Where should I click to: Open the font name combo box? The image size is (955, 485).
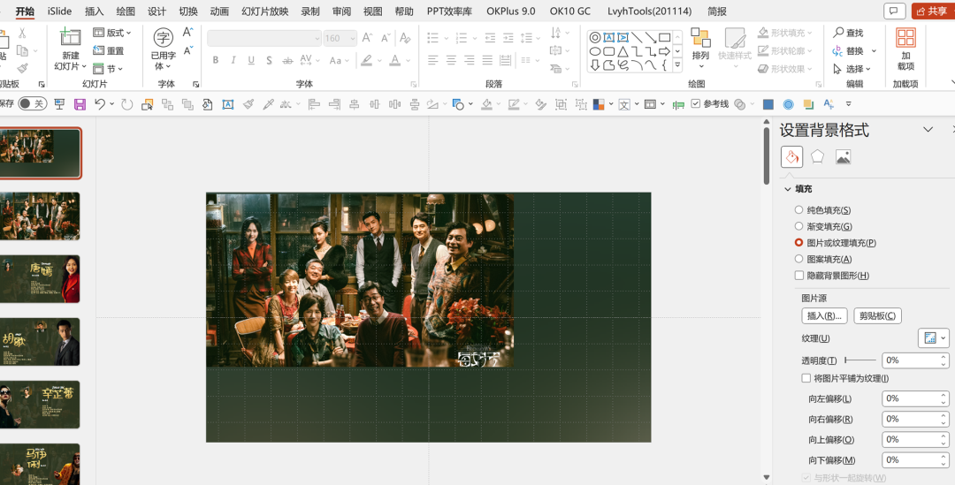click(x=264, y=38)
